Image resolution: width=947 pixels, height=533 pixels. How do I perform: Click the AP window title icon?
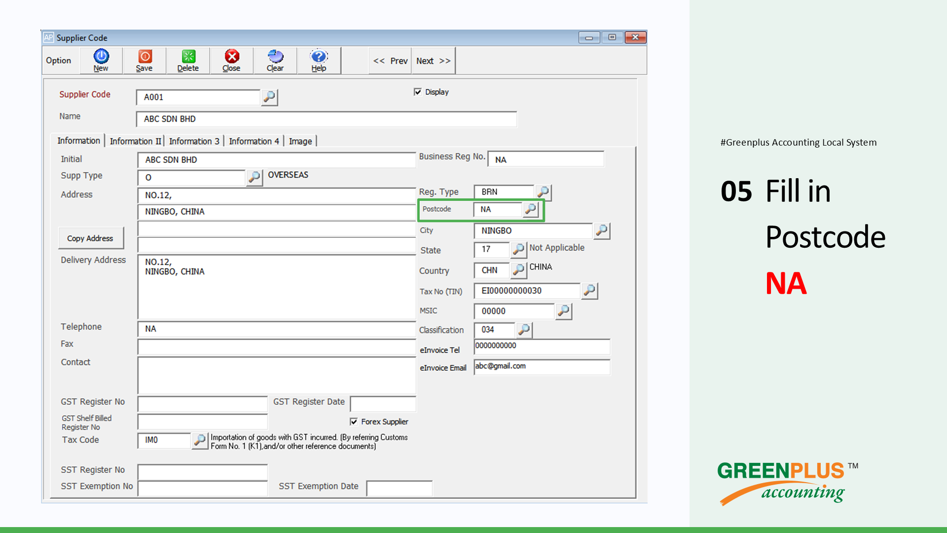48,38
